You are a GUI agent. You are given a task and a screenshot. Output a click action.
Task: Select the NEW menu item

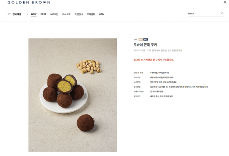click(34, 14)
